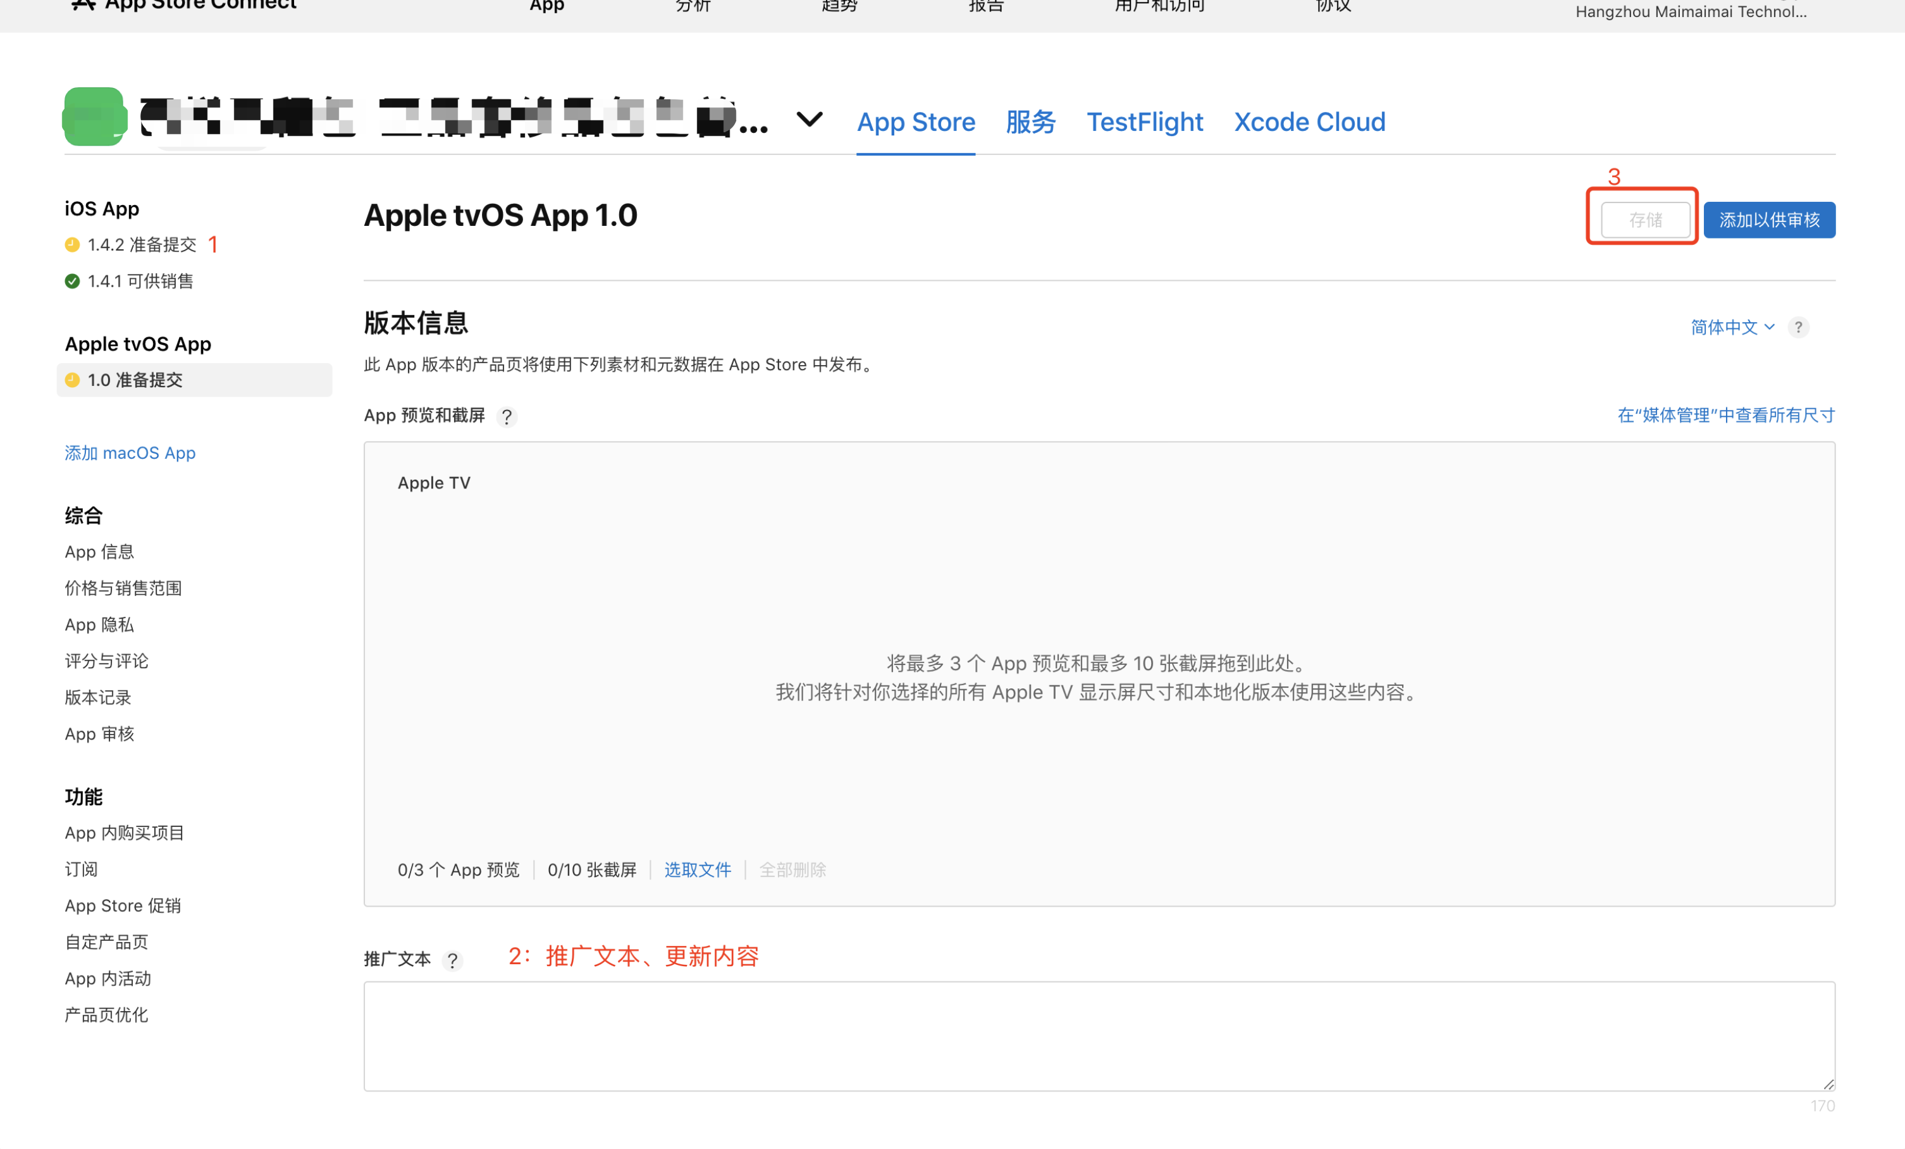Click the 选取文件 link
This screenshot has height=1149, width=1905.
[x=698, y=869]
